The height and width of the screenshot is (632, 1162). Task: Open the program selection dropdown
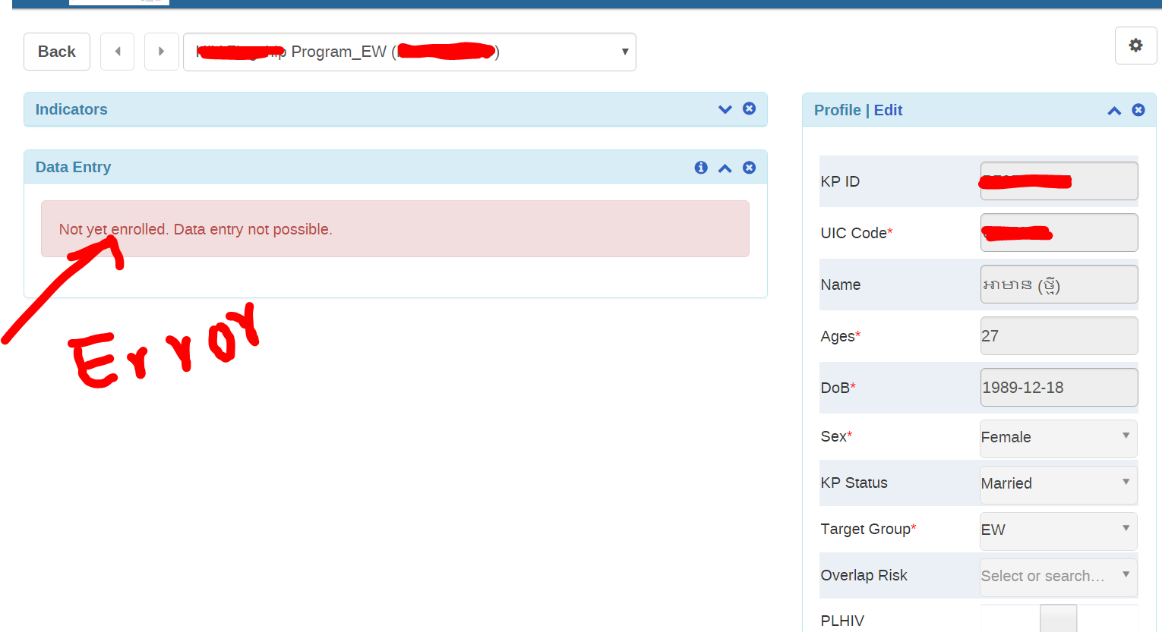pos(409,52)
